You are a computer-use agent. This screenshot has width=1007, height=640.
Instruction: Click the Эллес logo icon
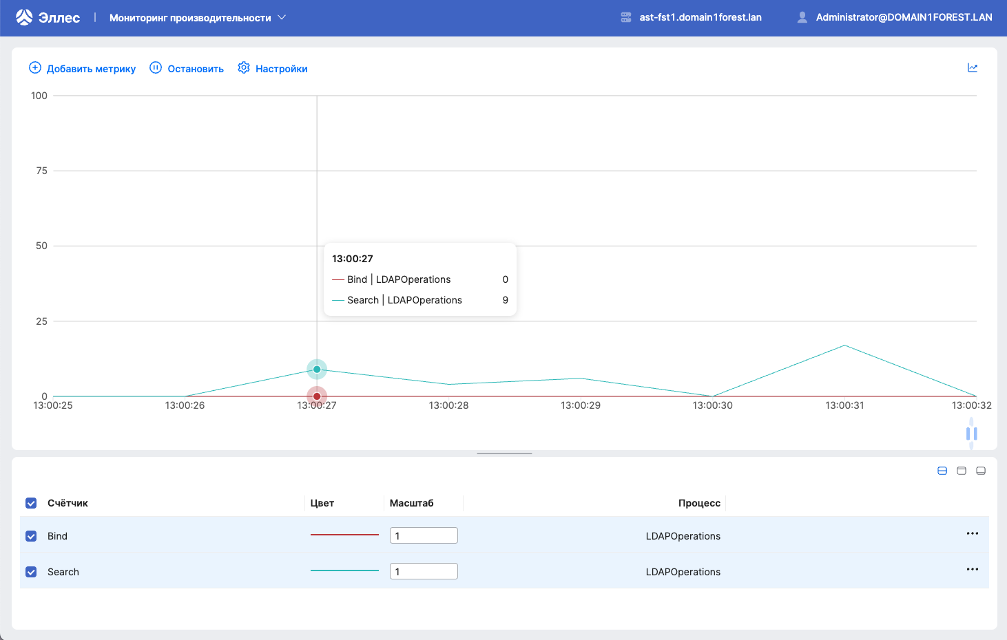pos(23,16)
